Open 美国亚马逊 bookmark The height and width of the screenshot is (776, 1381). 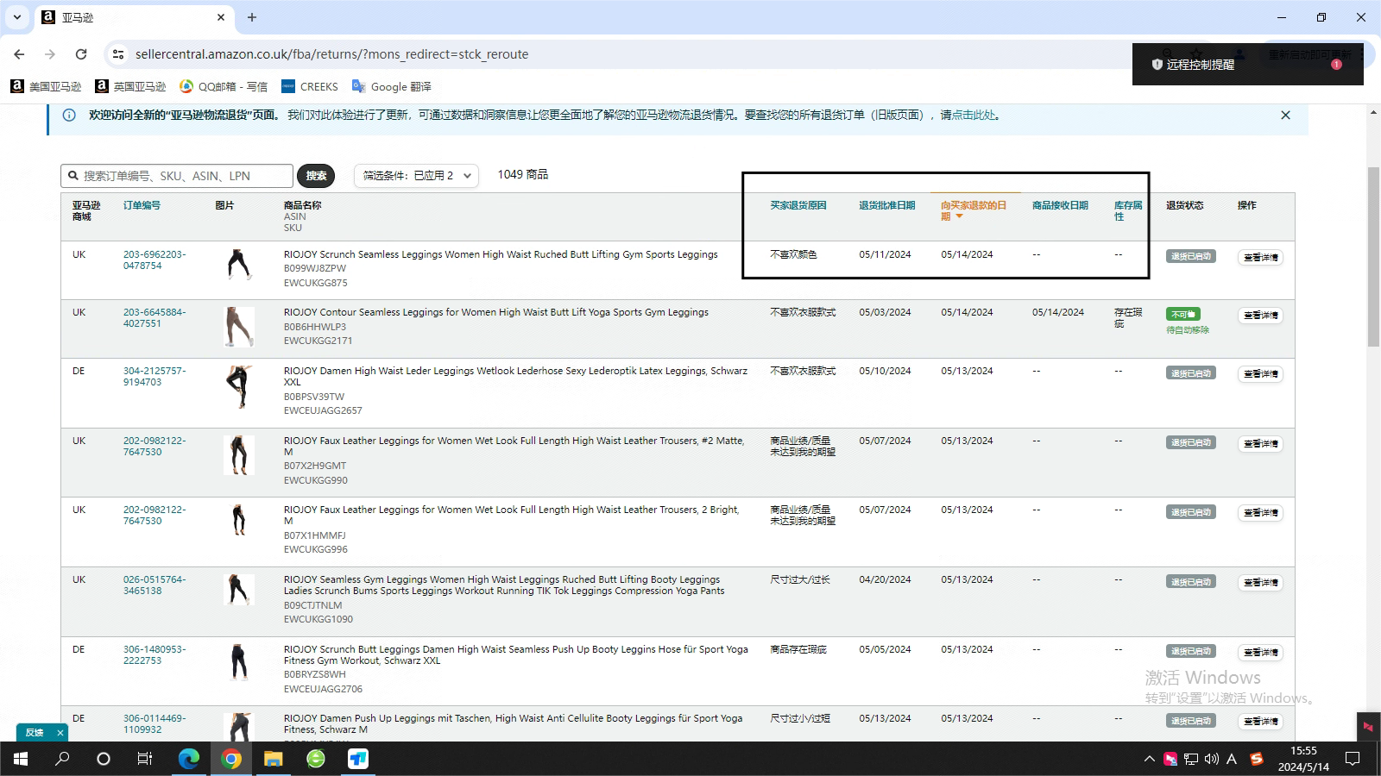46,86
